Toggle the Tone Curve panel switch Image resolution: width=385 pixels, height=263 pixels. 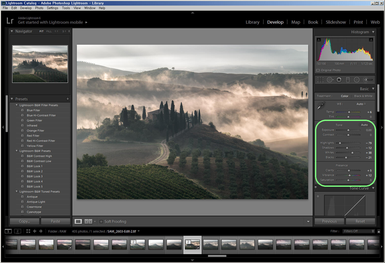[x=316, y=188]
